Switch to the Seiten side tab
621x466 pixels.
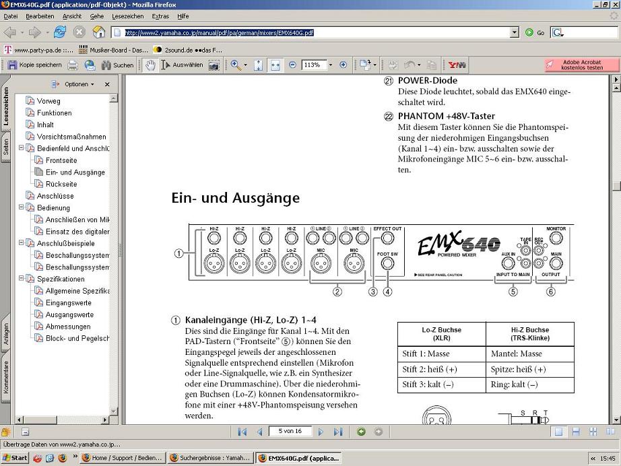(5, 147)
